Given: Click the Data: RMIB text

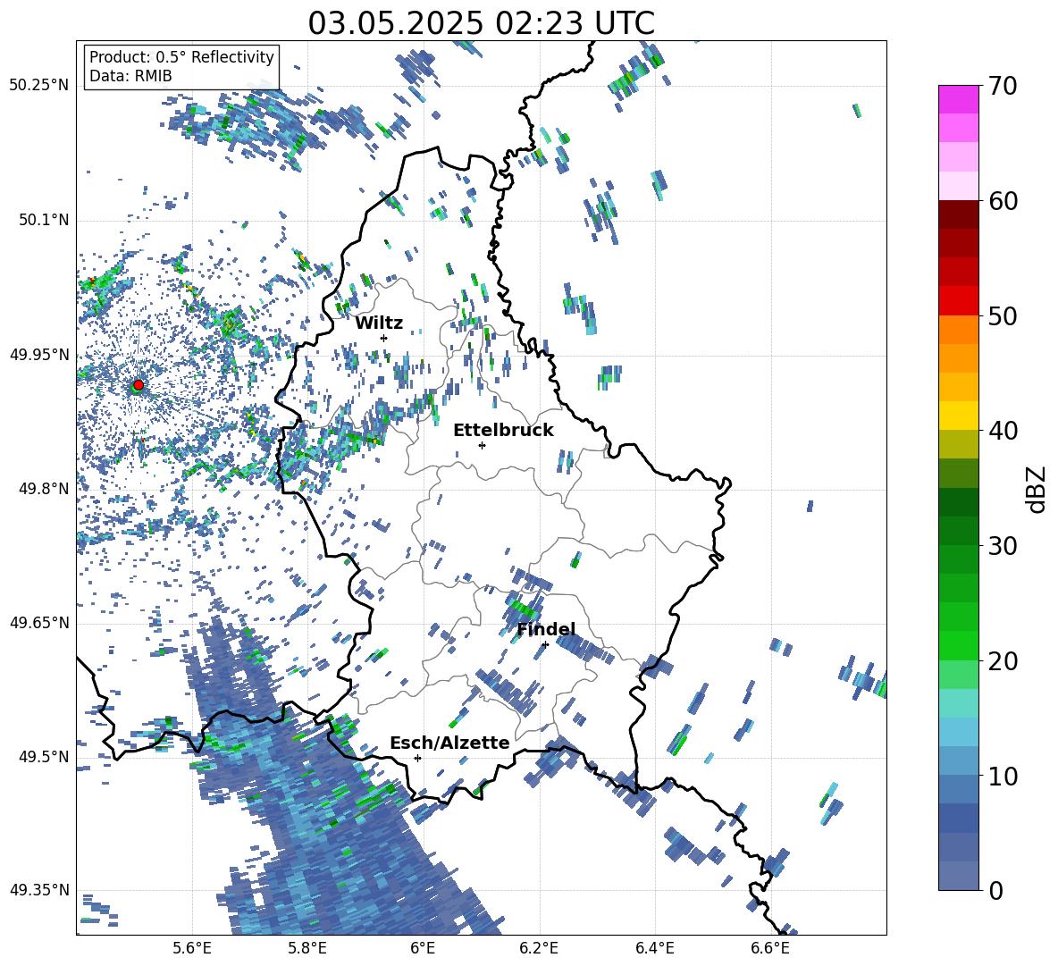Looking at the screenshot, I should pos(130,76).
